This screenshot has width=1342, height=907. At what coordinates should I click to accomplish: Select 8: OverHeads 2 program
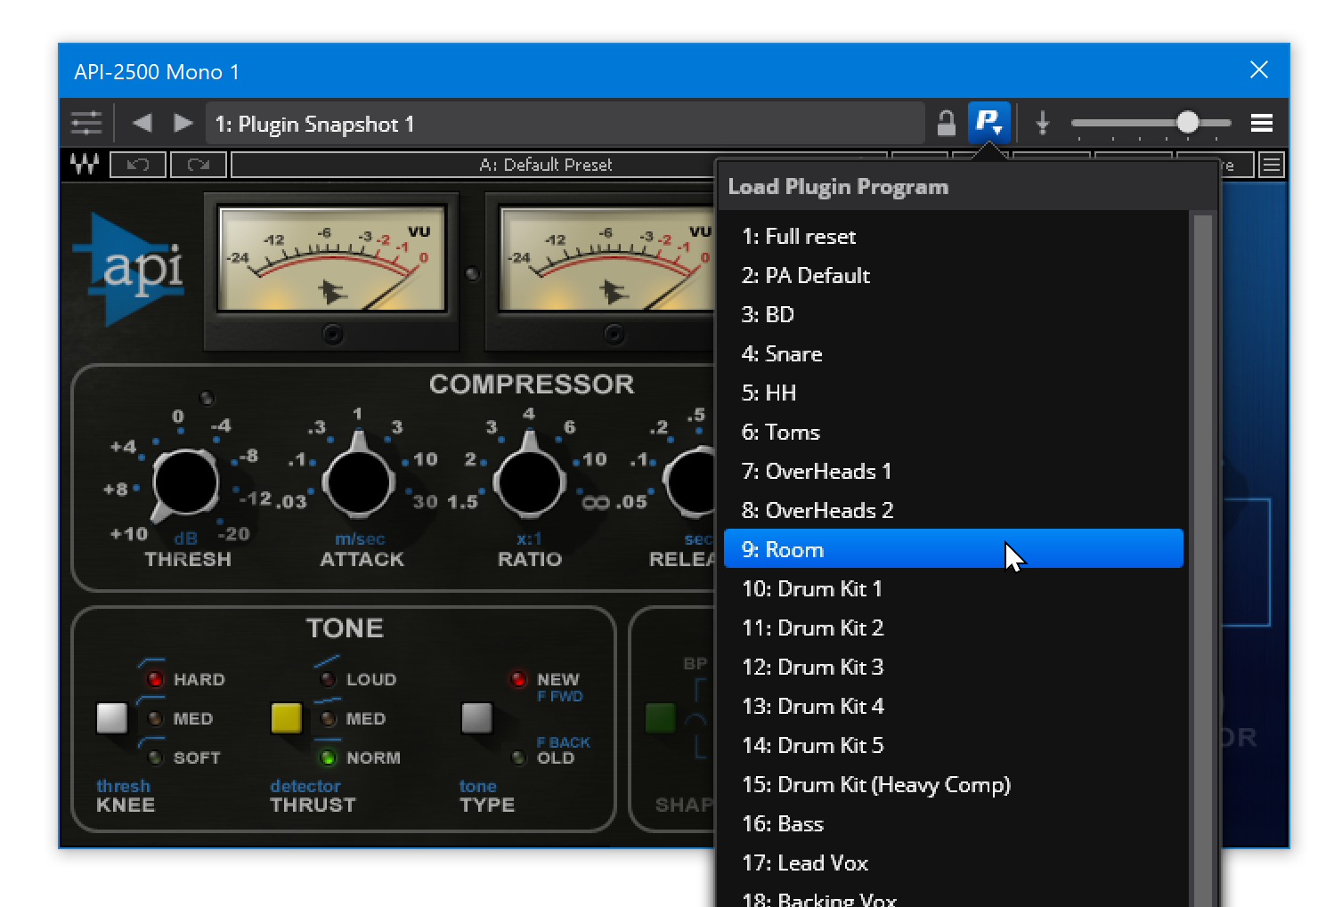tap(954, 511)
